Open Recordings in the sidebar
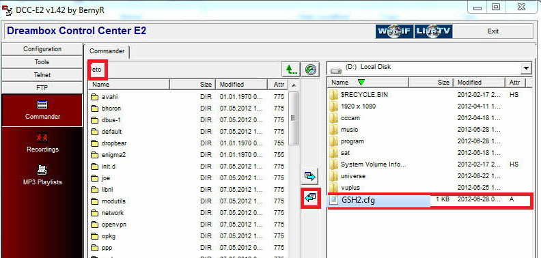The width and height of the screenshot is (541, 258). [x=42, y=143]
